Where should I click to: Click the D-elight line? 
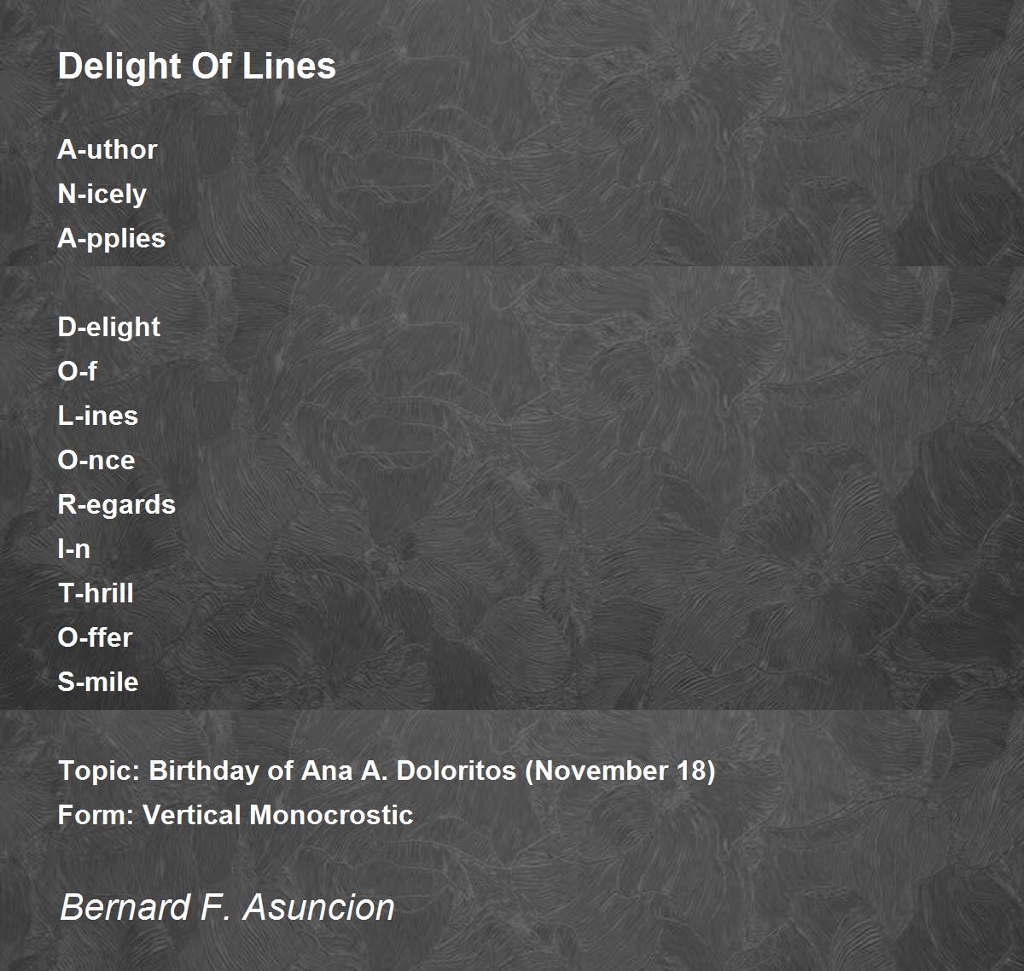coord(109,327)
